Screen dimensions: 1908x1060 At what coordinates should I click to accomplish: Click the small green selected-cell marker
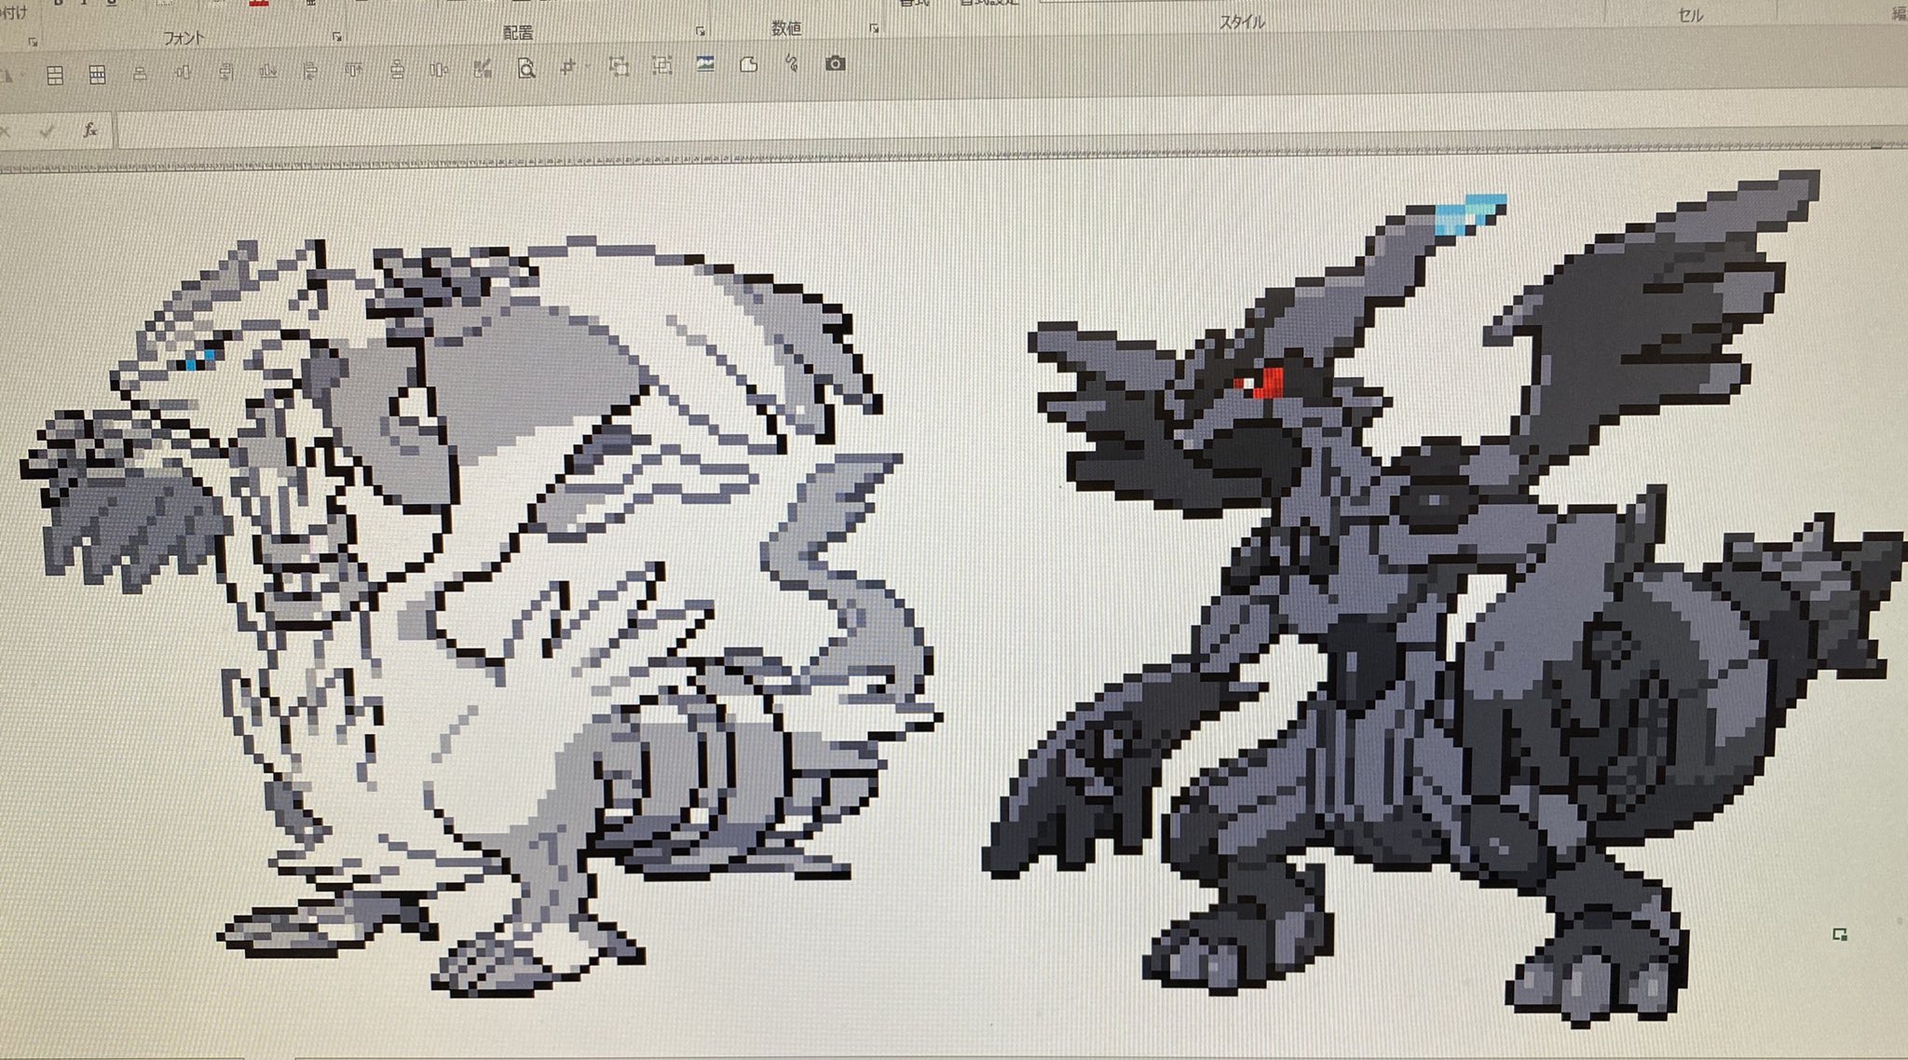tap(1839, 934)
